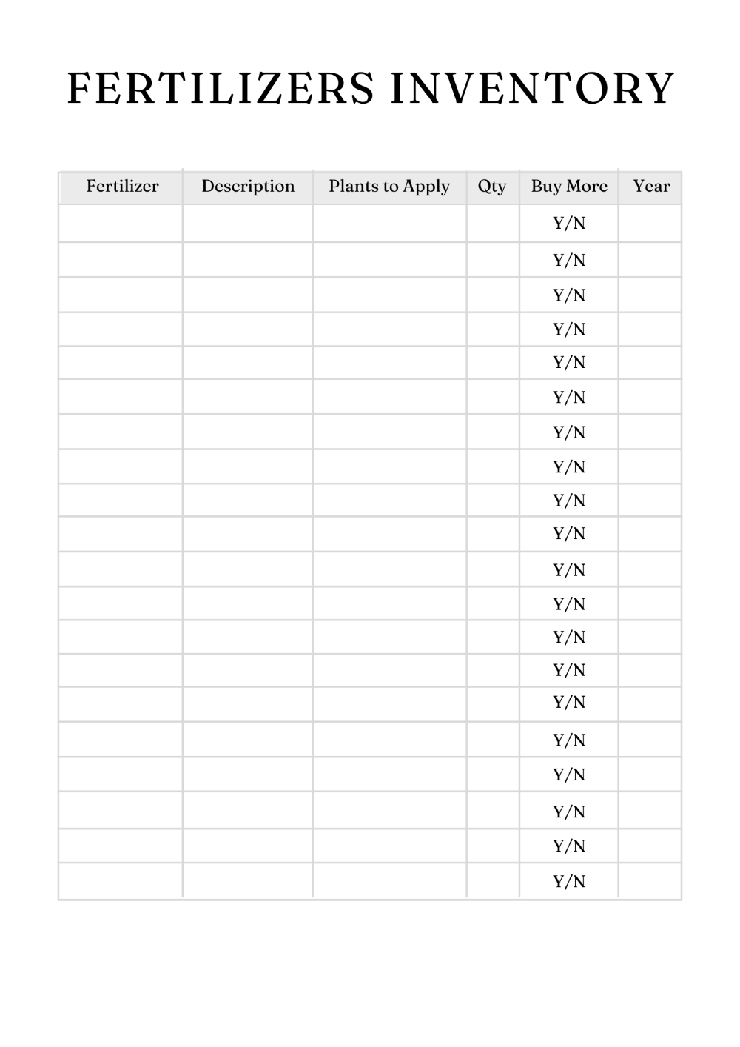Click the Fertilizers Inventory title

tap(371, 88)
